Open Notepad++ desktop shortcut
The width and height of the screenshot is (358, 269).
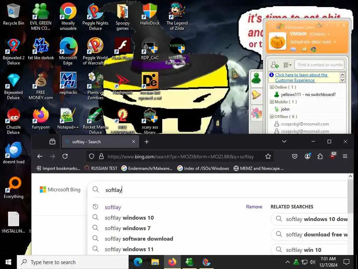point(68,119)
